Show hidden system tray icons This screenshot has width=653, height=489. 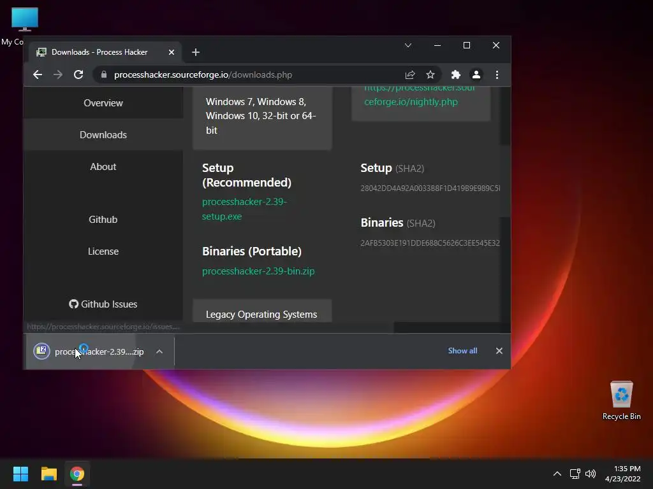click(x=557, y=474)
